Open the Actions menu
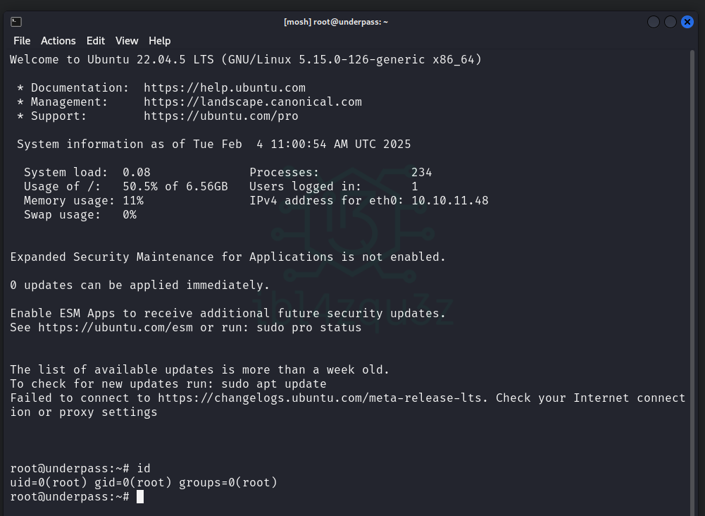 point(58,41)
